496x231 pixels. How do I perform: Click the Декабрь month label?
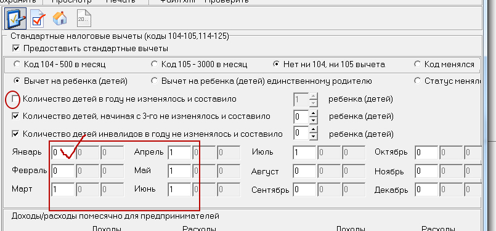click(391, 190)
